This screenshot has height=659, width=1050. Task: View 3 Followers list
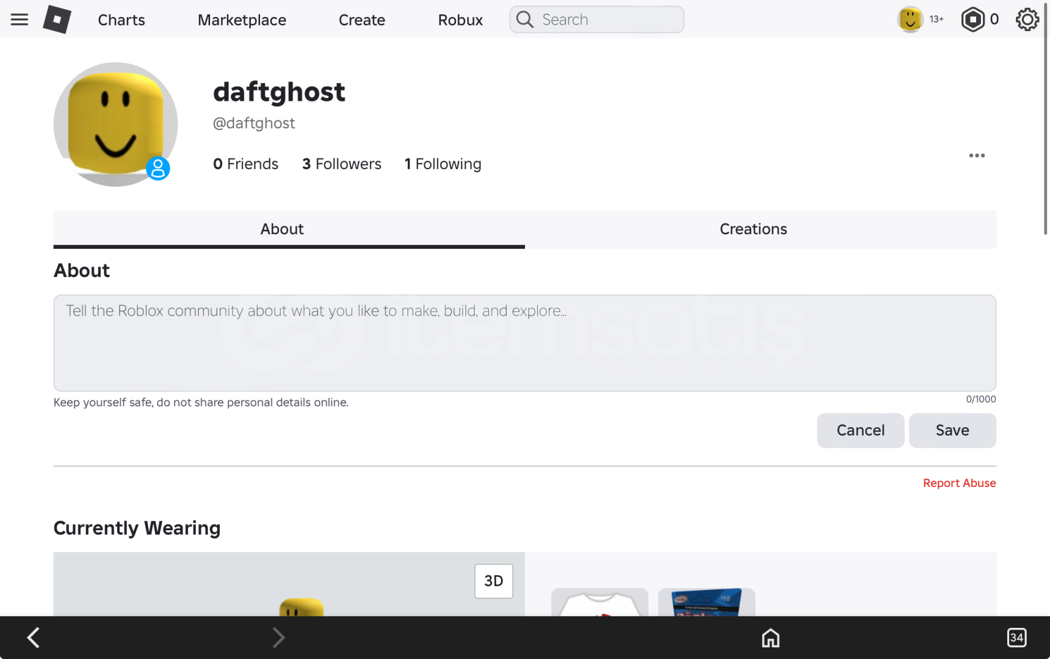coord(341,164)
